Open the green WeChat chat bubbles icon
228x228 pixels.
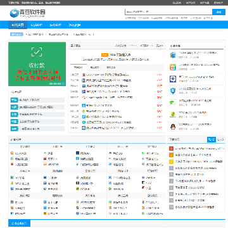coord(173,103)
